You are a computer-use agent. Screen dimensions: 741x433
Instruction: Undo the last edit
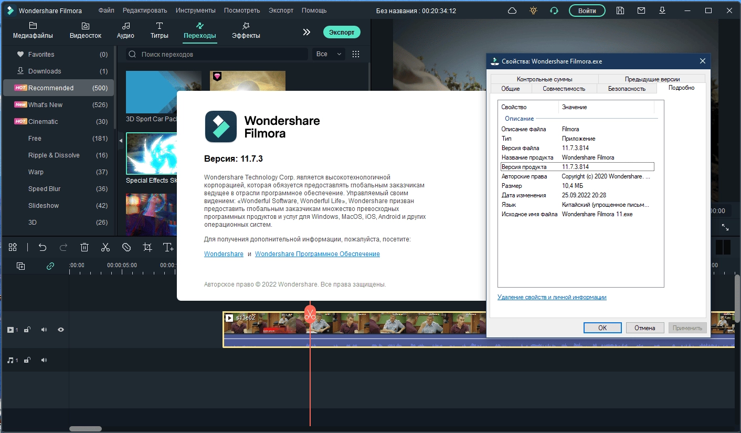click(43, 247)
